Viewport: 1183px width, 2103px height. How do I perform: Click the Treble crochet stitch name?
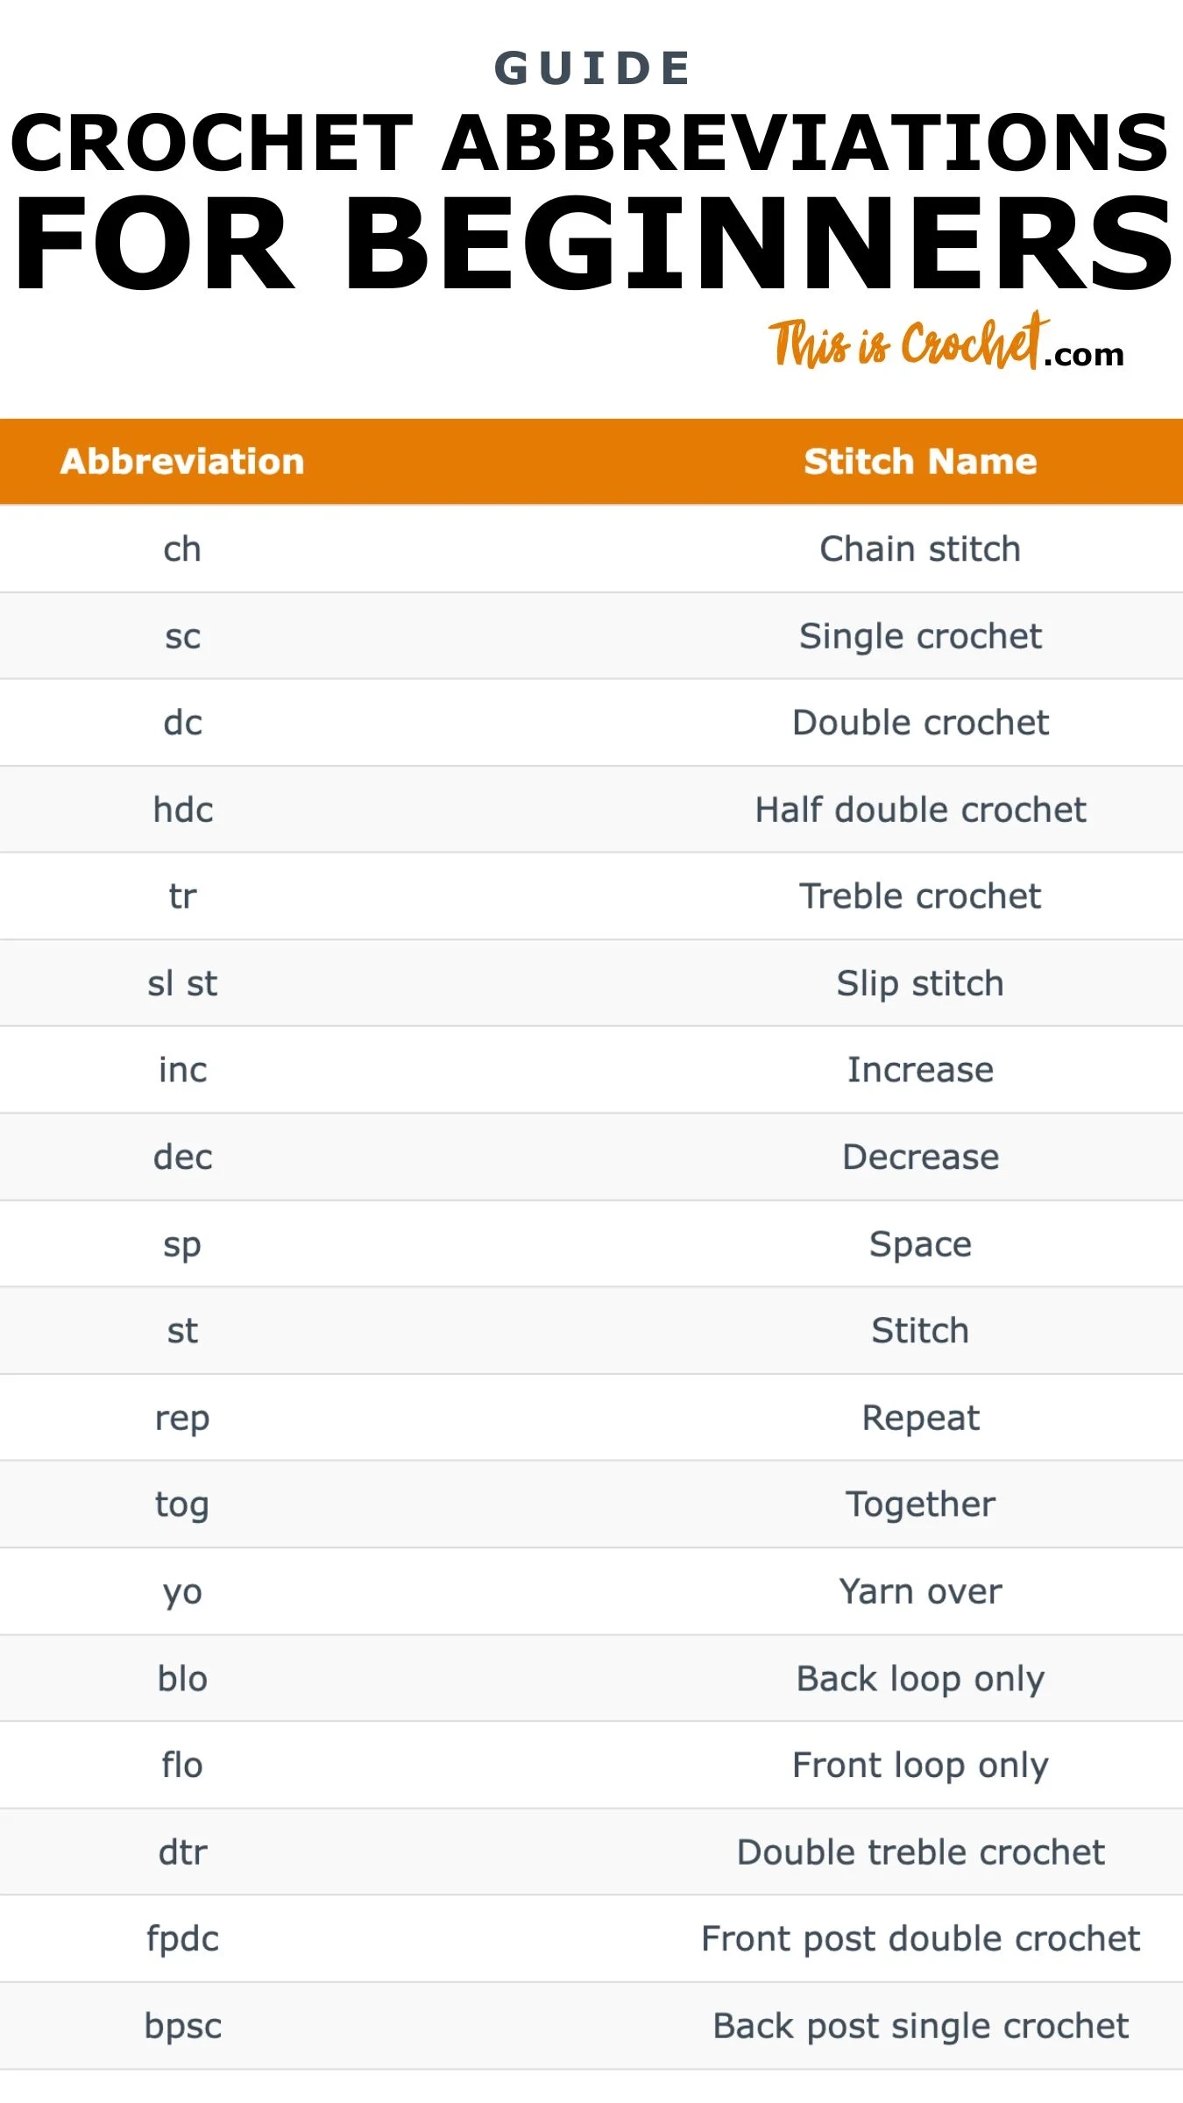coord(920,896)
